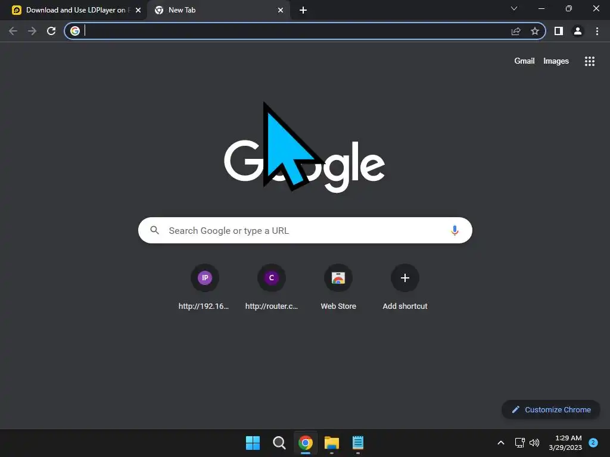Open the Windows Start menu
Screen dimensions: 610x457
click(x=253, y=443)
